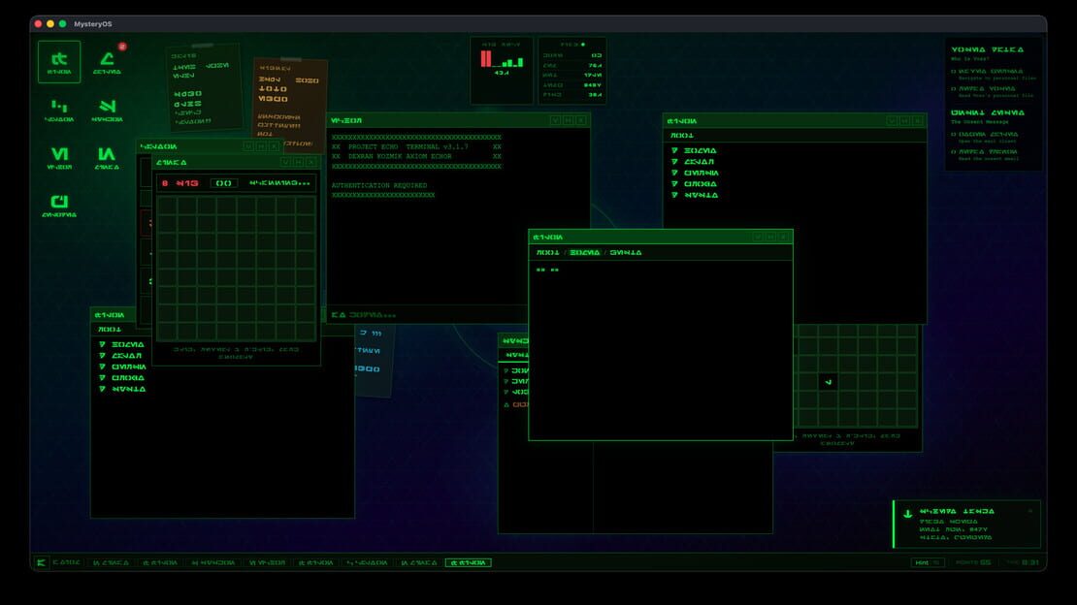Select the outlined desktop icon at top-left
The width and height of the screenshot is (1077, 605).
coord(59,62)
